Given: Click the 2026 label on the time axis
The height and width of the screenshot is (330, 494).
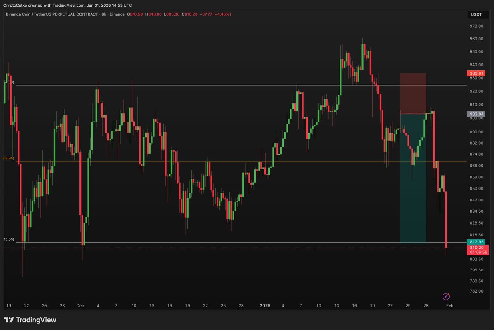Looking at the screenshot, I should click(265, 306).
